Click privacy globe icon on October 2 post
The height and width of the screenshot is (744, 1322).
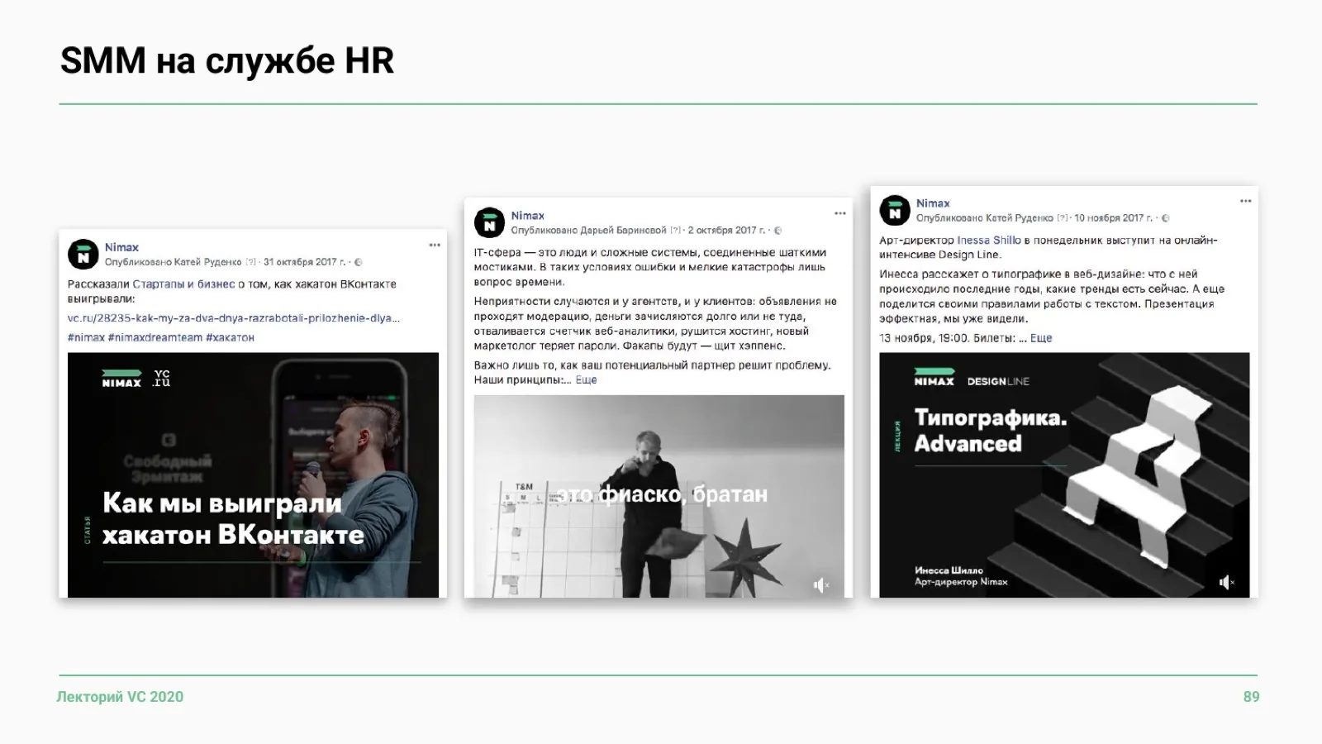[778, 231]
